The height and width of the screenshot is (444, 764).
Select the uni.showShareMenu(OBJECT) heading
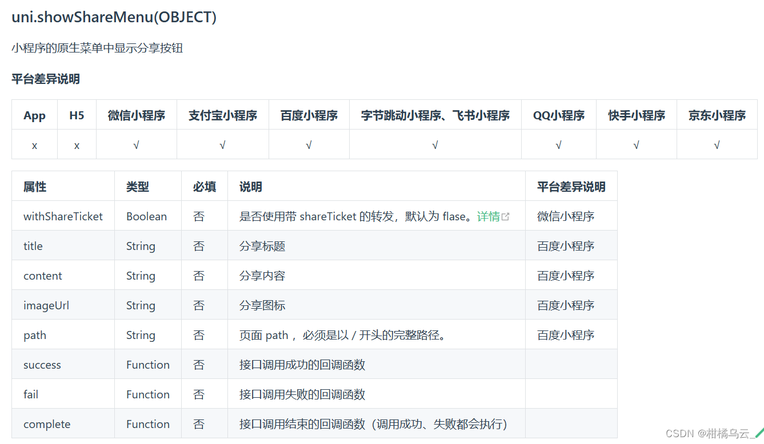[114, 17]
